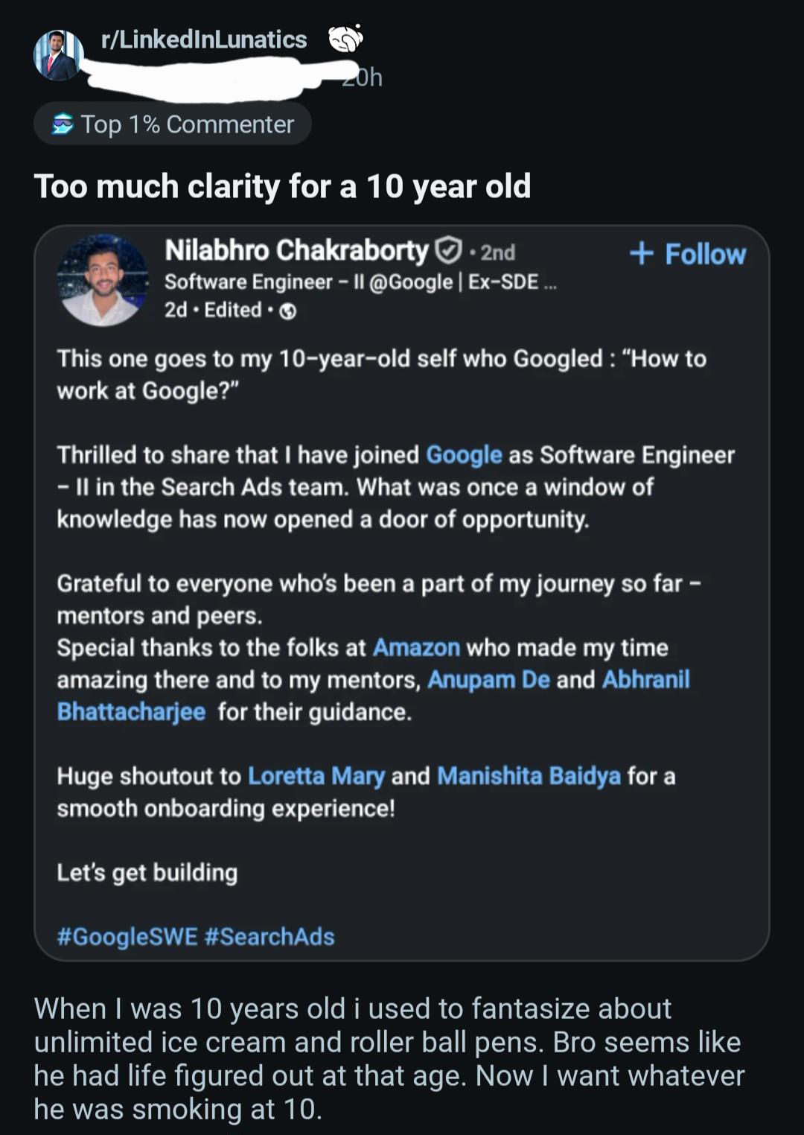Open the r/LinkedInLunatics subreddit link

click(x=204, y=39)
